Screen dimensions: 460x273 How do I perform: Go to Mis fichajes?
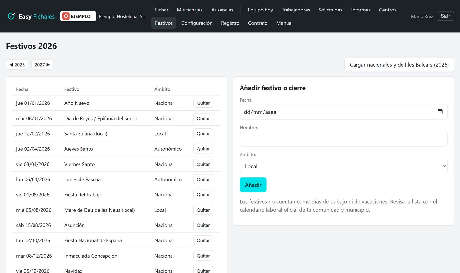coord(190,10)
